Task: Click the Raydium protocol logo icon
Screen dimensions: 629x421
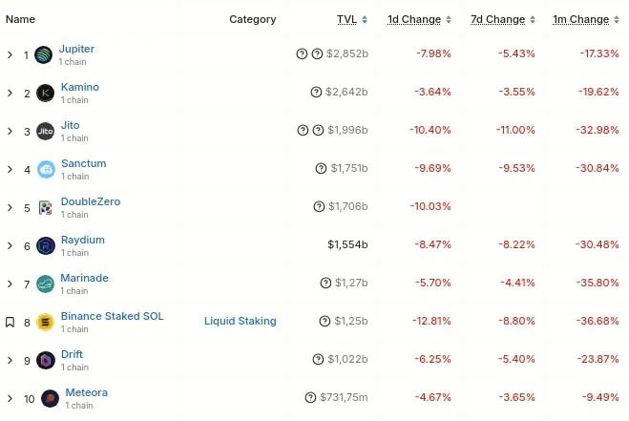Action: 46,245
